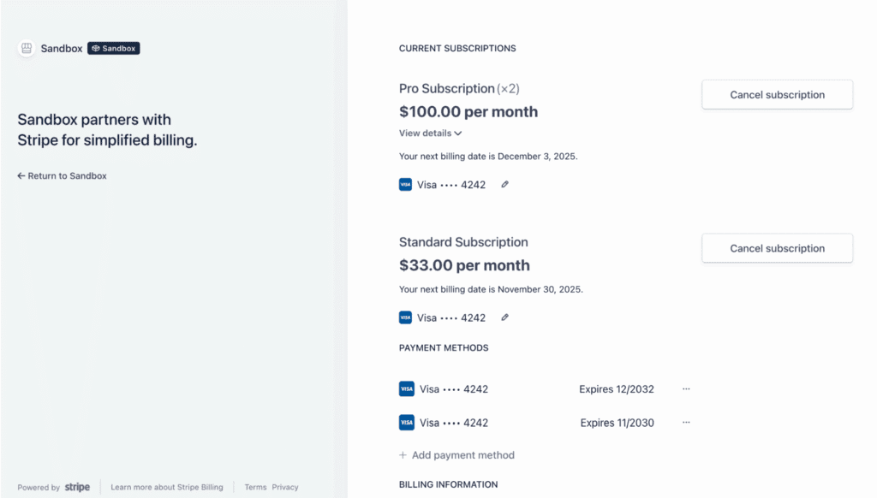Click Visa icon for card expiring 11/2030
This screenshot has height=498, width=877.
tap(407, 422)
